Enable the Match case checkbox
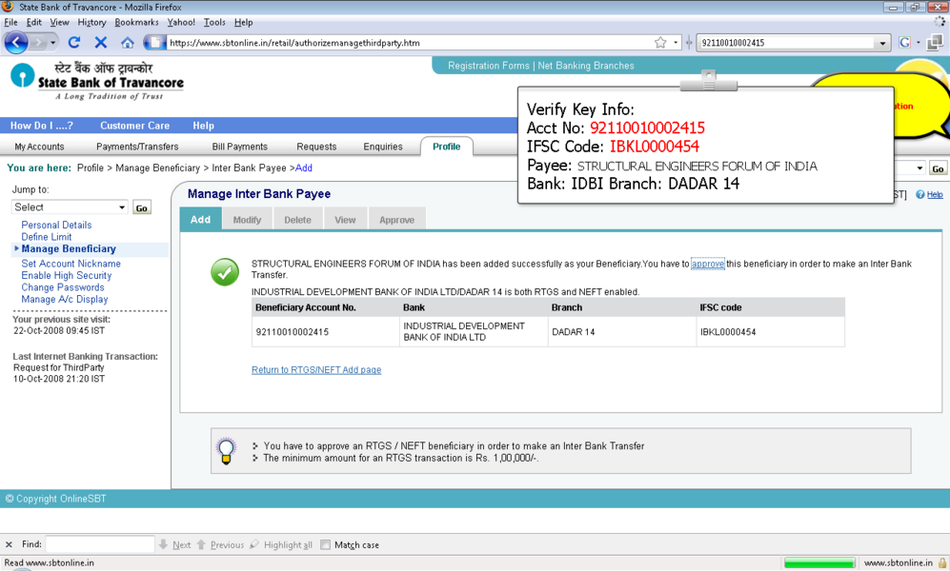950x571 pixels. [x=326, y=545]
